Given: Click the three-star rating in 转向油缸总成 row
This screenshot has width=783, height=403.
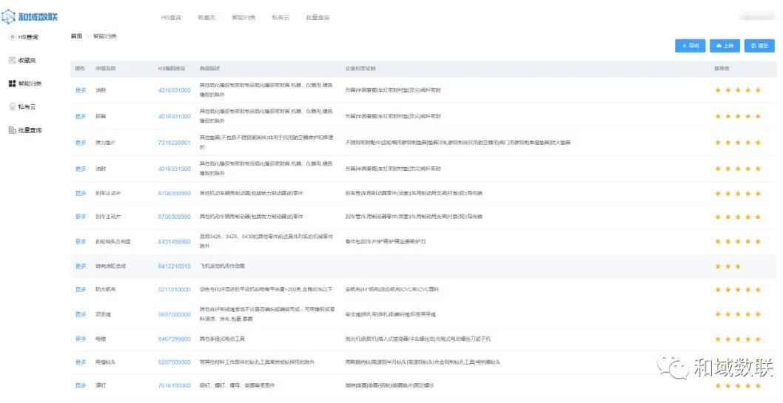Looking at the screenshot, I should [x=727, y=266].
